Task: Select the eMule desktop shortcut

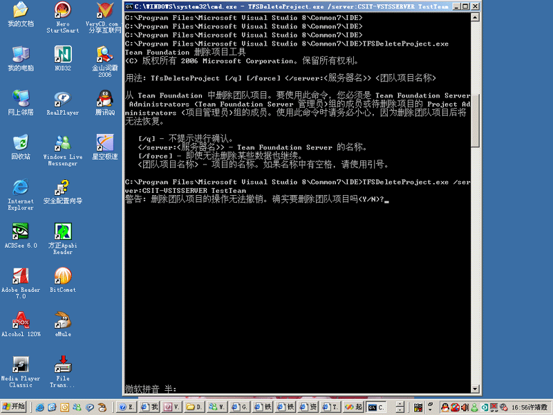Action: coord(63,324)
